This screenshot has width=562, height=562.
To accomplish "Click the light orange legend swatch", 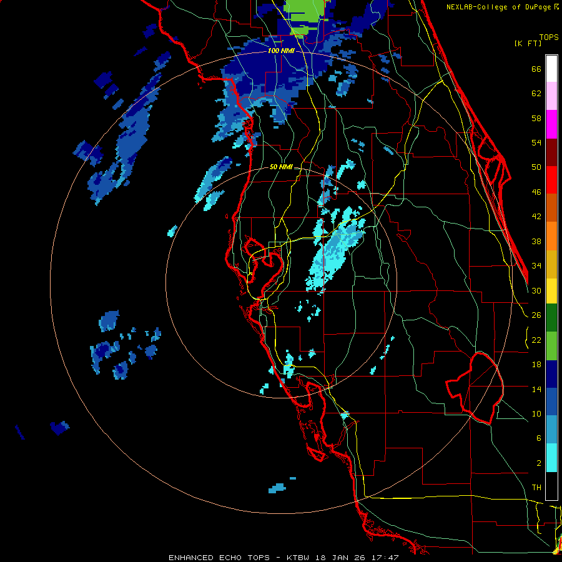I will (551, 236).
